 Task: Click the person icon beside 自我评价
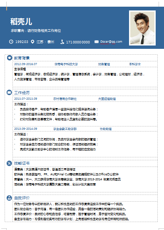[x=9, y=198]
